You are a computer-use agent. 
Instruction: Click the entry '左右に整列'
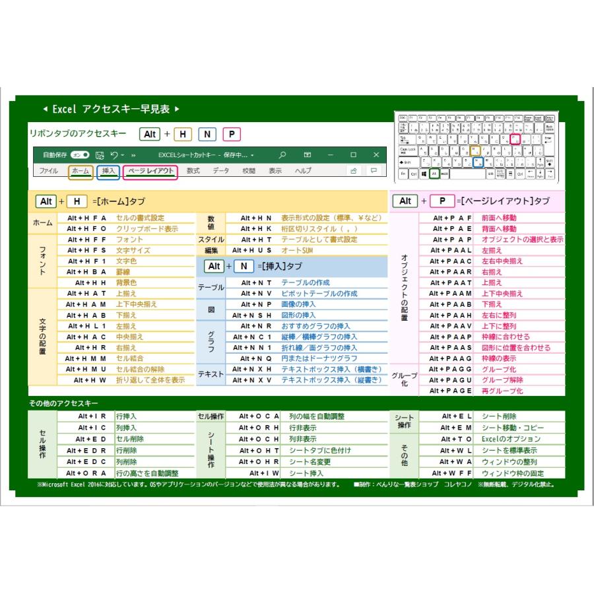point(499,315)
